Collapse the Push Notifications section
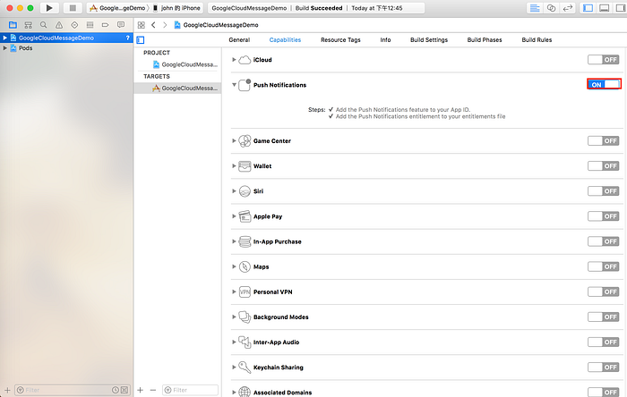Viewport: 627px width, 397px height. (234, 85)
